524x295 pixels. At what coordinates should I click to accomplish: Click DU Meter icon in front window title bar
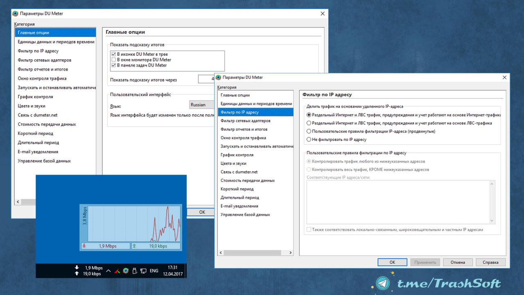pos(218,77)
